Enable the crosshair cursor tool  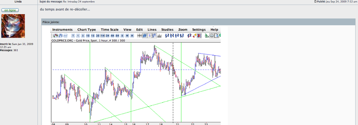[x=139, y=36]
